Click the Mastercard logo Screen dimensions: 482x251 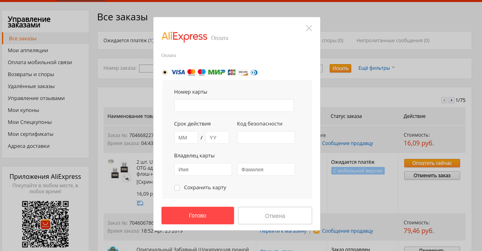point(191,72)
